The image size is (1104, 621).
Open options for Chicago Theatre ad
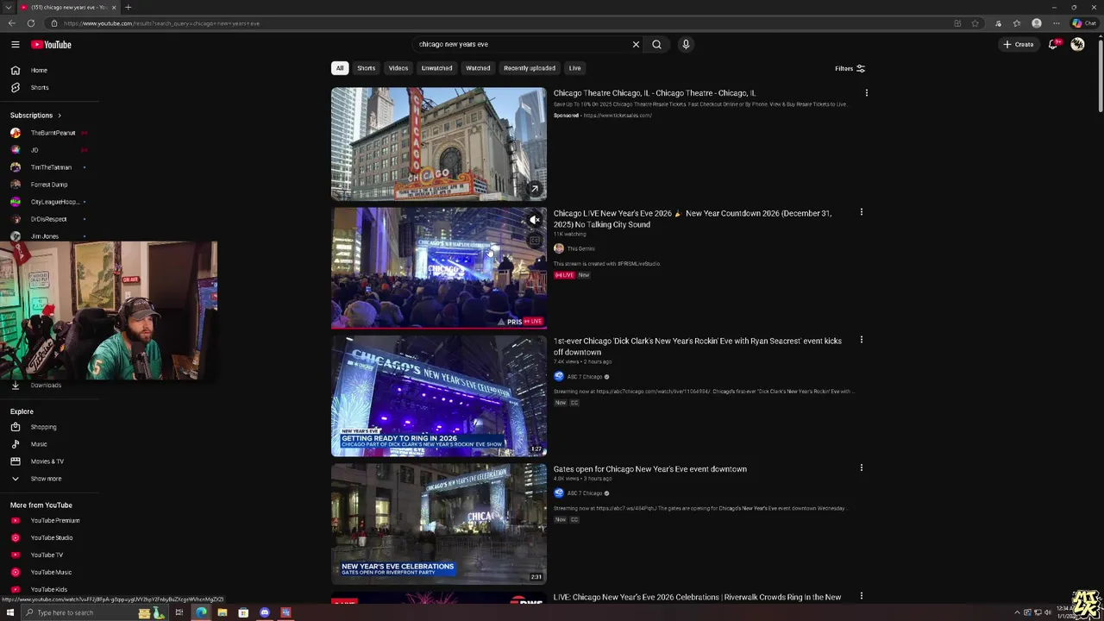[x=866, y=93]
